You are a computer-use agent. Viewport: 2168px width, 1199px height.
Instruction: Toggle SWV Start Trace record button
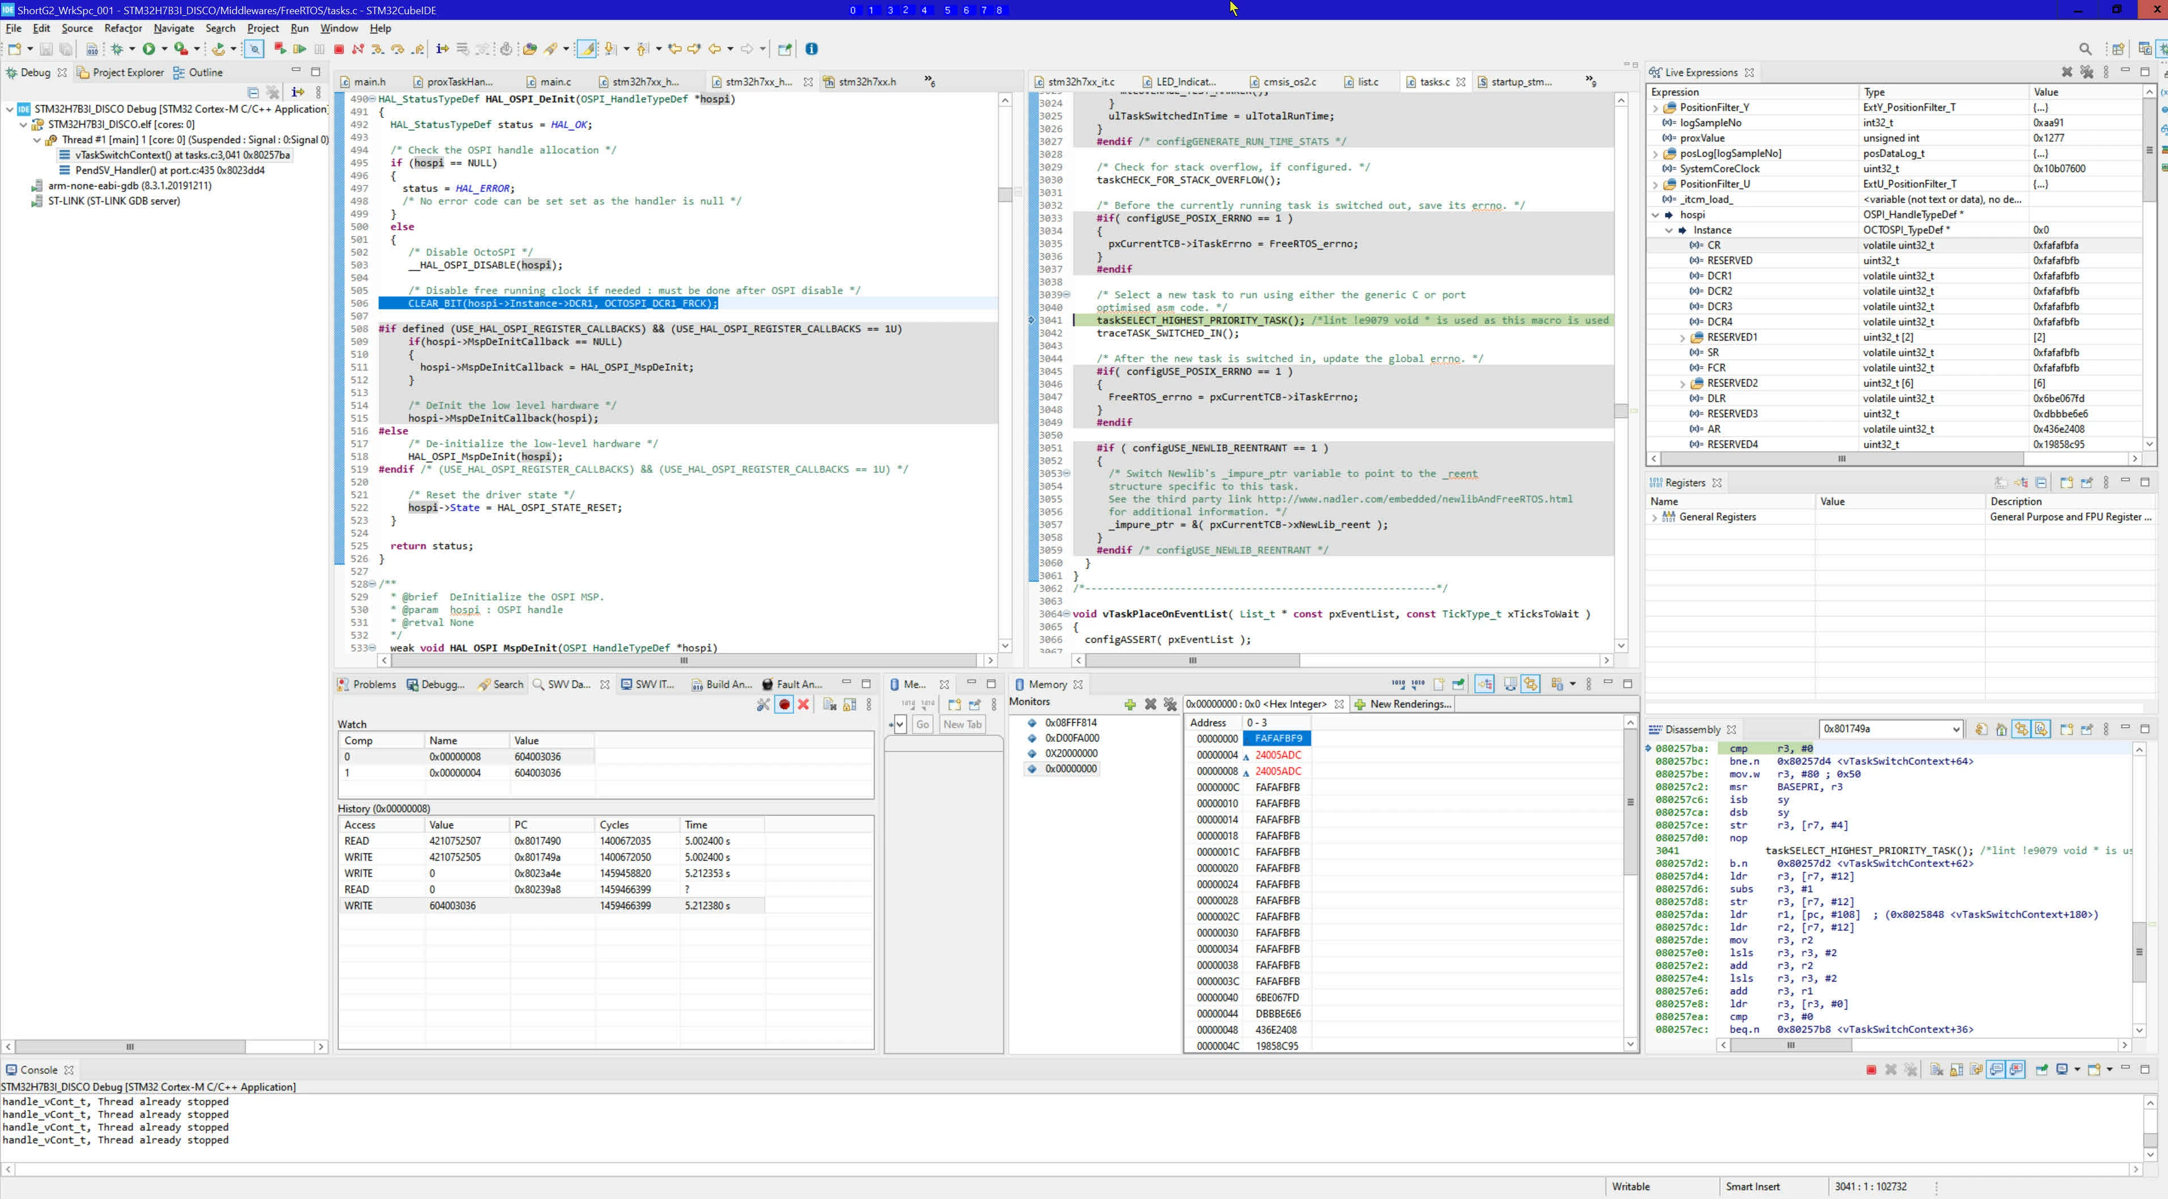(x=784, y=705)
